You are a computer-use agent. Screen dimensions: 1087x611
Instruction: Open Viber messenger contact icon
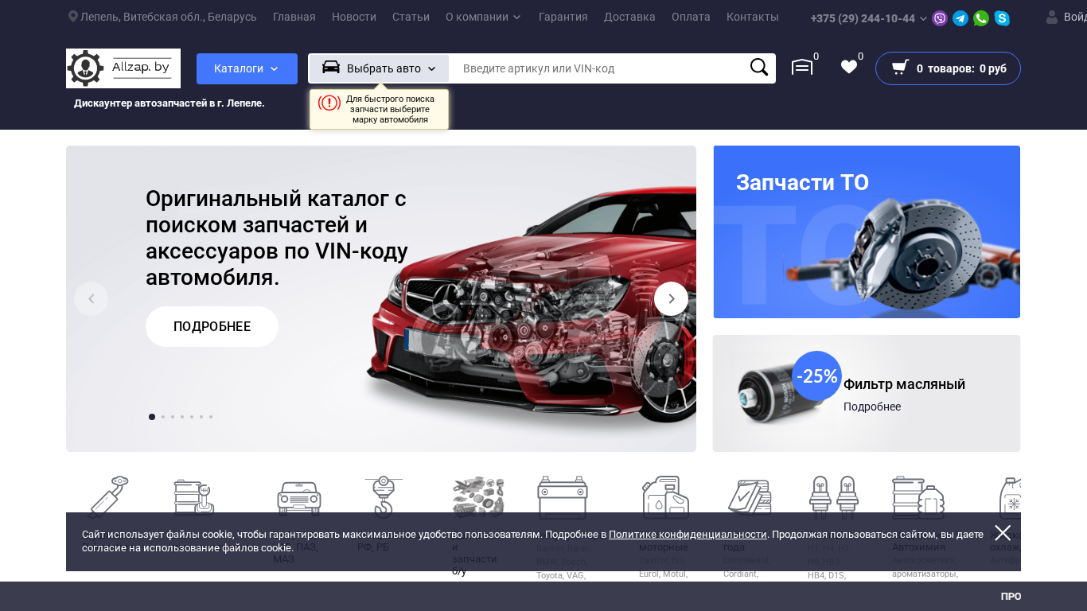pos(940,18)
